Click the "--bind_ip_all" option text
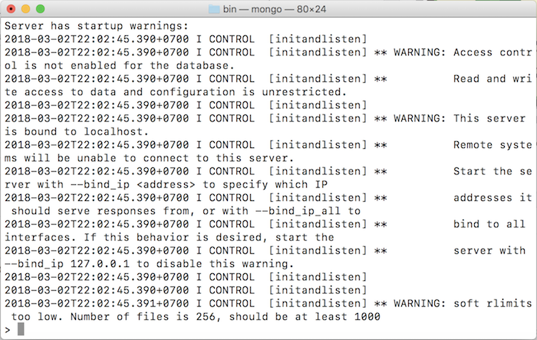This screenshot has height=340, width=537. tap(298, 211)
